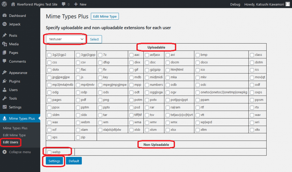Open Appearance via its paintbrush icon
Viewport: 292px width, 172px height.
(5, 73)
